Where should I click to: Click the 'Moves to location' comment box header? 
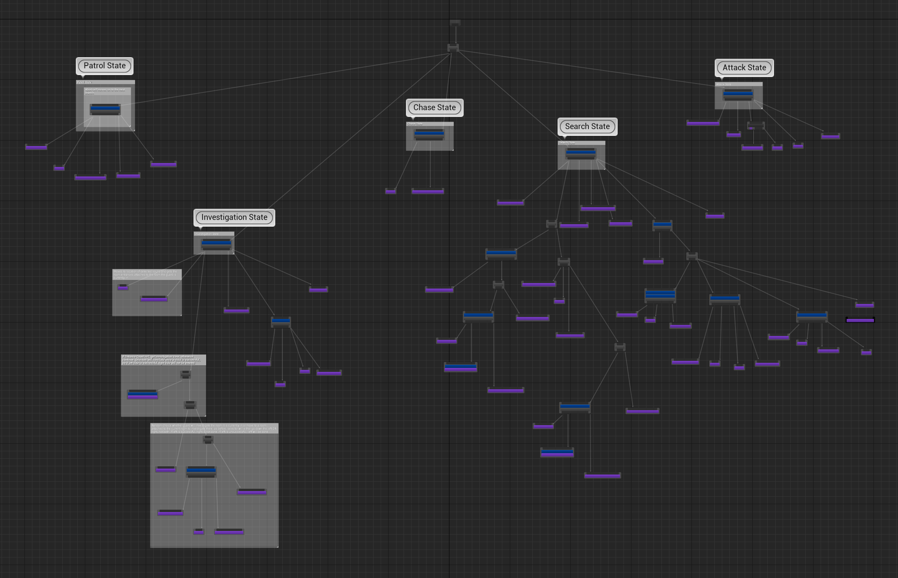point(147,274)
